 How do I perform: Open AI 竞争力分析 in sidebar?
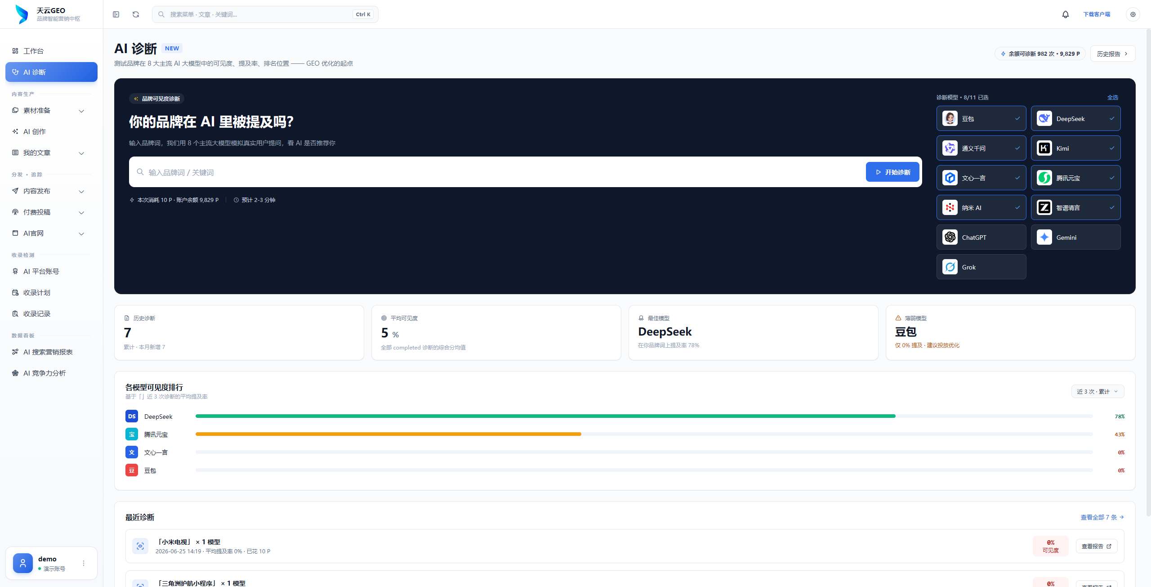click(51, 373)
